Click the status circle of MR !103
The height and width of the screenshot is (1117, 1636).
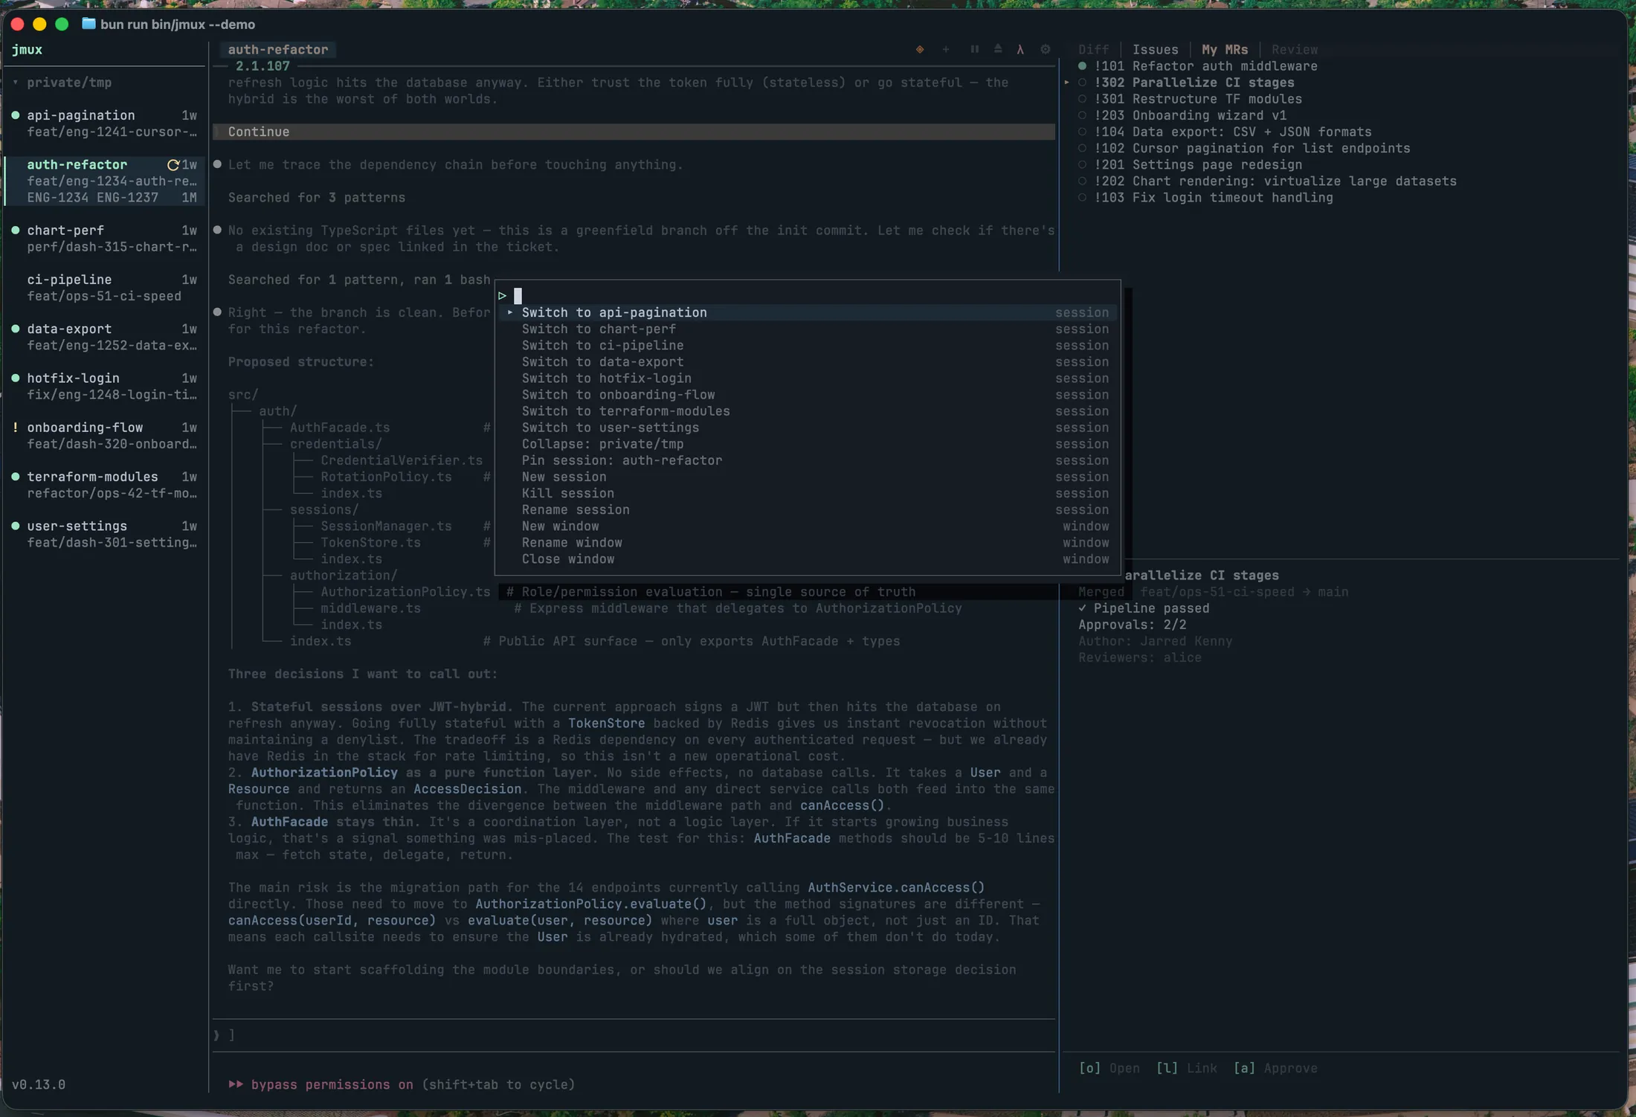point(1082,198)
